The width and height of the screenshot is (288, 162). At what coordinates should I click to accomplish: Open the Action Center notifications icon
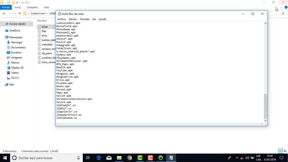[x=281, y=158]
